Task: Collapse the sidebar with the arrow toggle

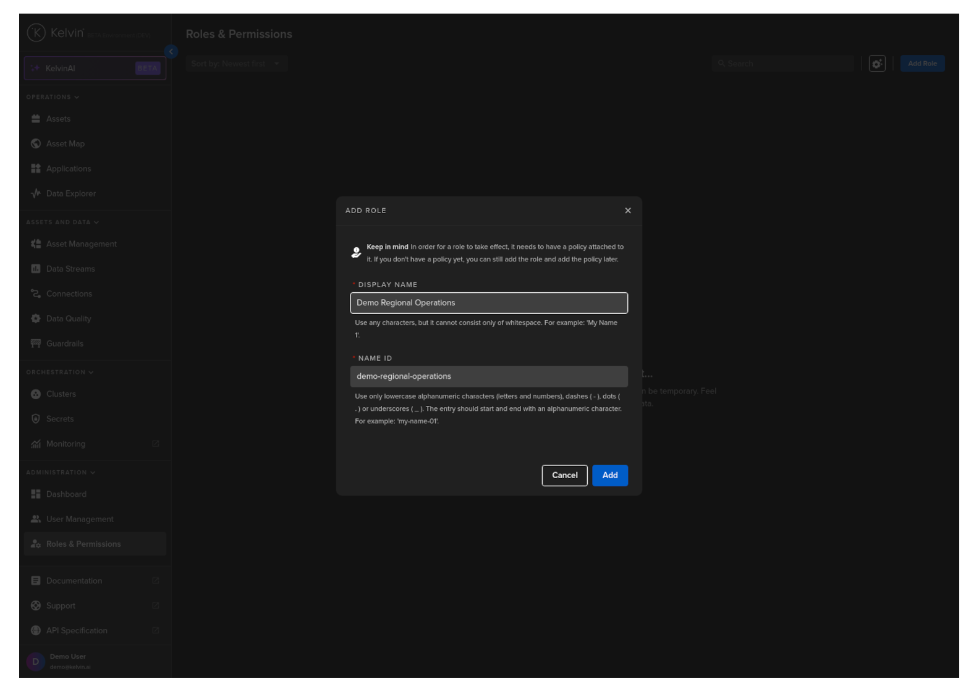Action: (171, 52)
